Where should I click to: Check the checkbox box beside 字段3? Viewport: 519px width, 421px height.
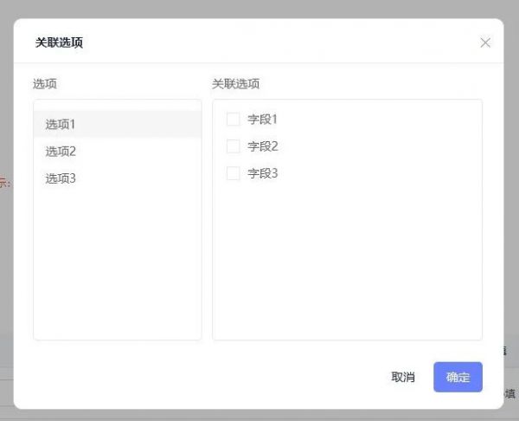click(233, 173)
